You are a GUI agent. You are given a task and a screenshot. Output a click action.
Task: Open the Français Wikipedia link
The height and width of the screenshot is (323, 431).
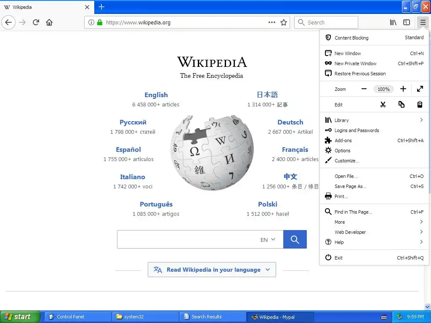(295, 150)
